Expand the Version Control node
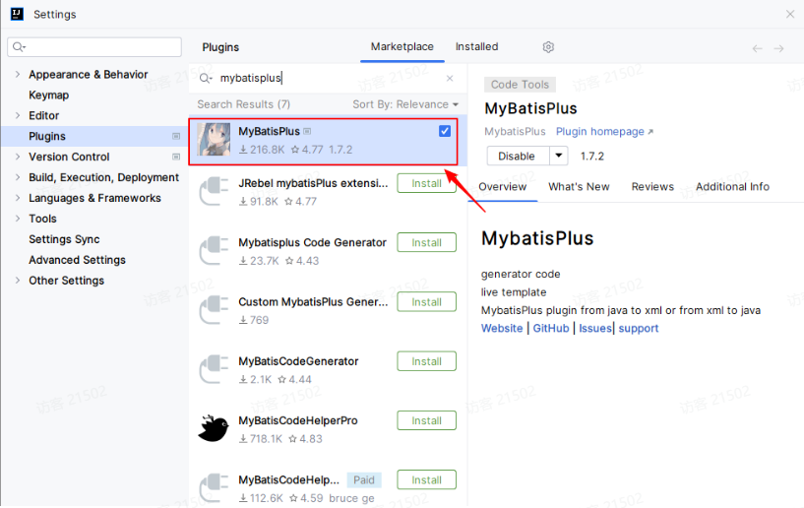This screenshot has width=804, height=508. 18,157
